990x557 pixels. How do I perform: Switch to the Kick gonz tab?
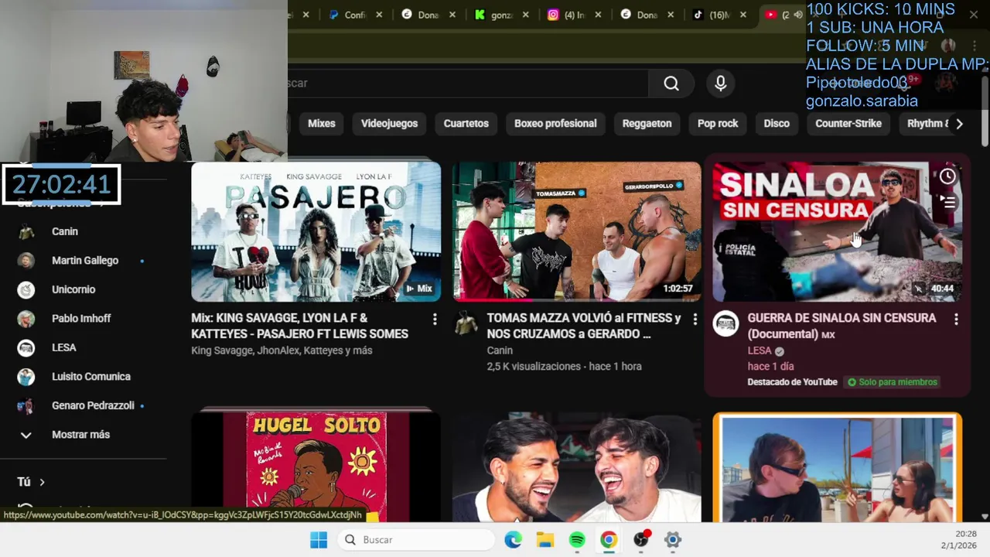[501, 15]
